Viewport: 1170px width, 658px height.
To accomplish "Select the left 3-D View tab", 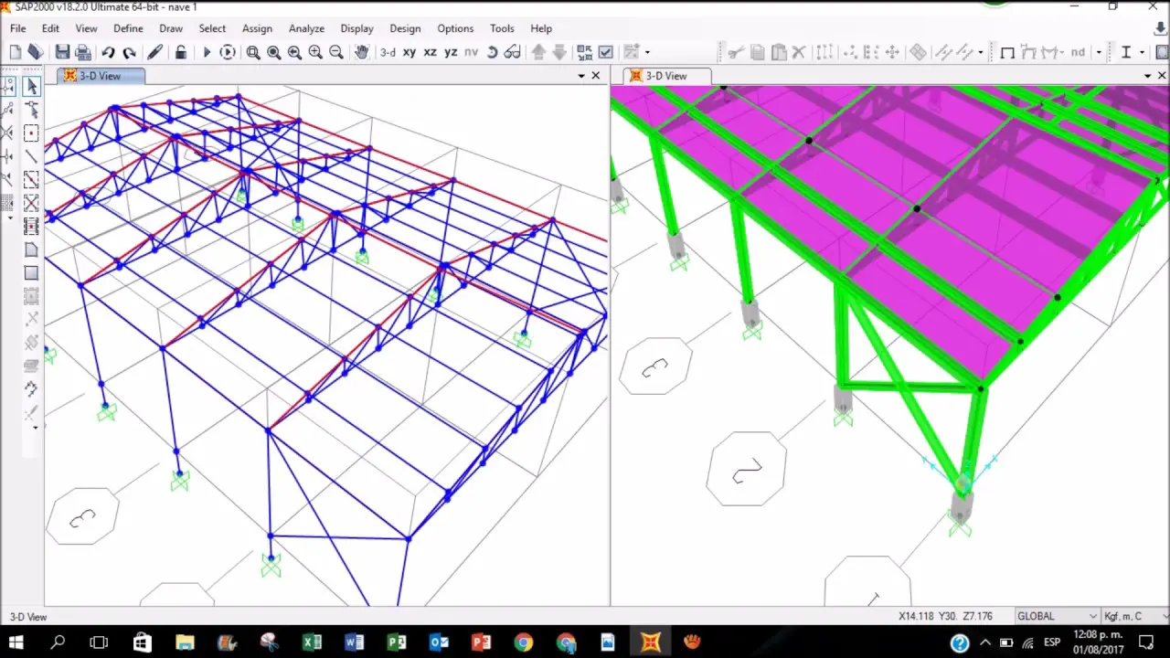I will point(100,76).
